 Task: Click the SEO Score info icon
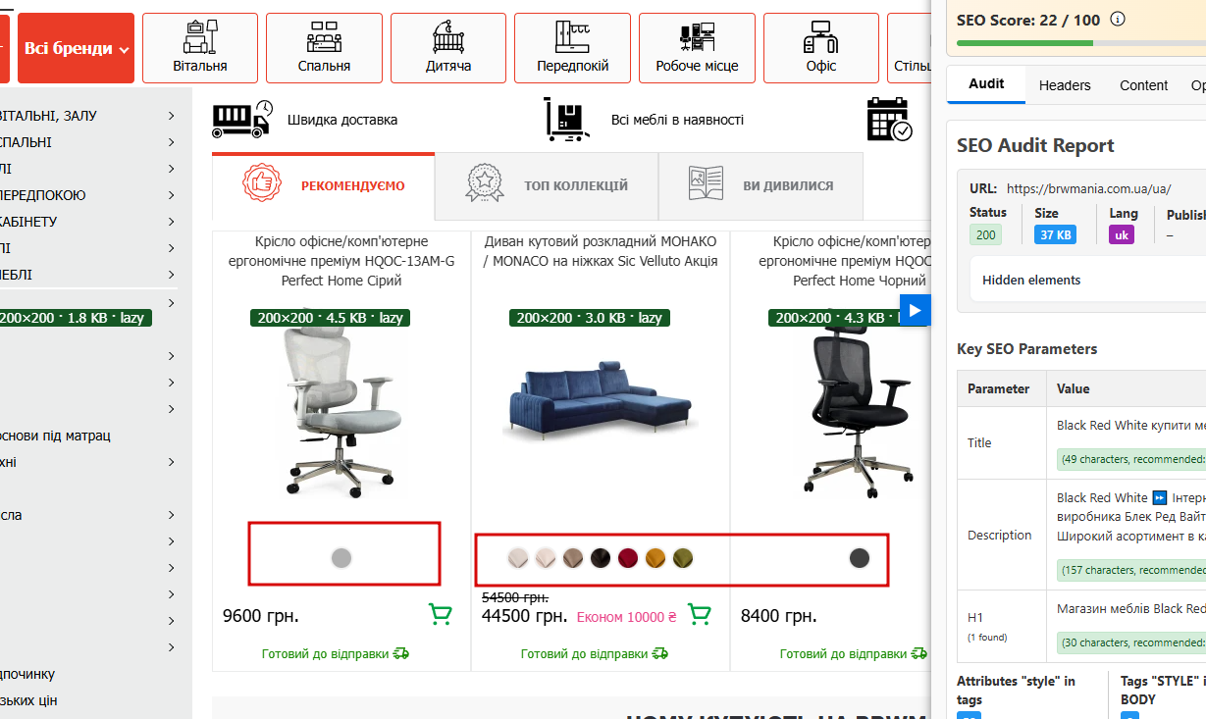(x=1117, y=19)
